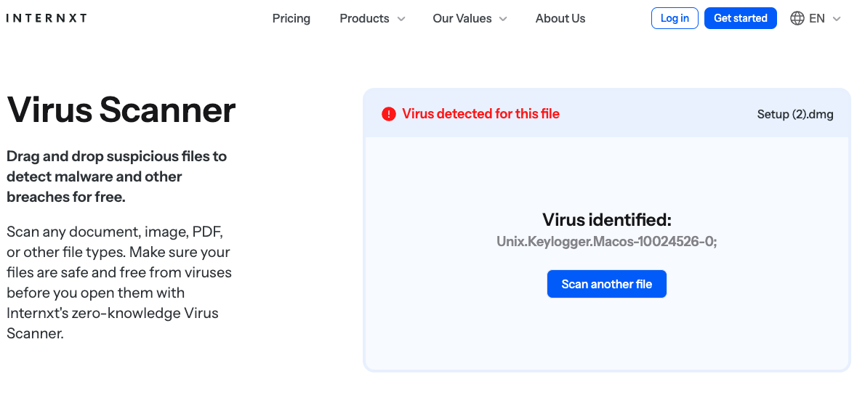Screen dimensions: 865x395
Task: Click the Internxt logo
Action: tap(47, 18)
